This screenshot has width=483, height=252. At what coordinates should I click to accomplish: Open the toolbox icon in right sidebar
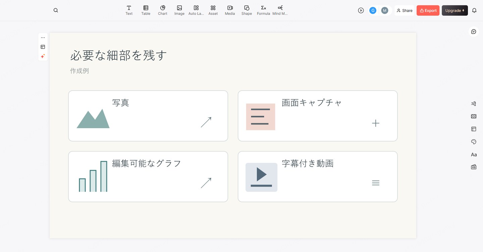pyautogui.click(x=474, y=167)
